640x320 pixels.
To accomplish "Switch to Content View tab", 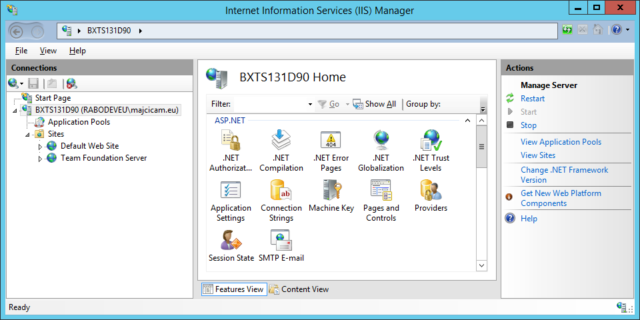I will pyautogui.click(x=299, y=289).
